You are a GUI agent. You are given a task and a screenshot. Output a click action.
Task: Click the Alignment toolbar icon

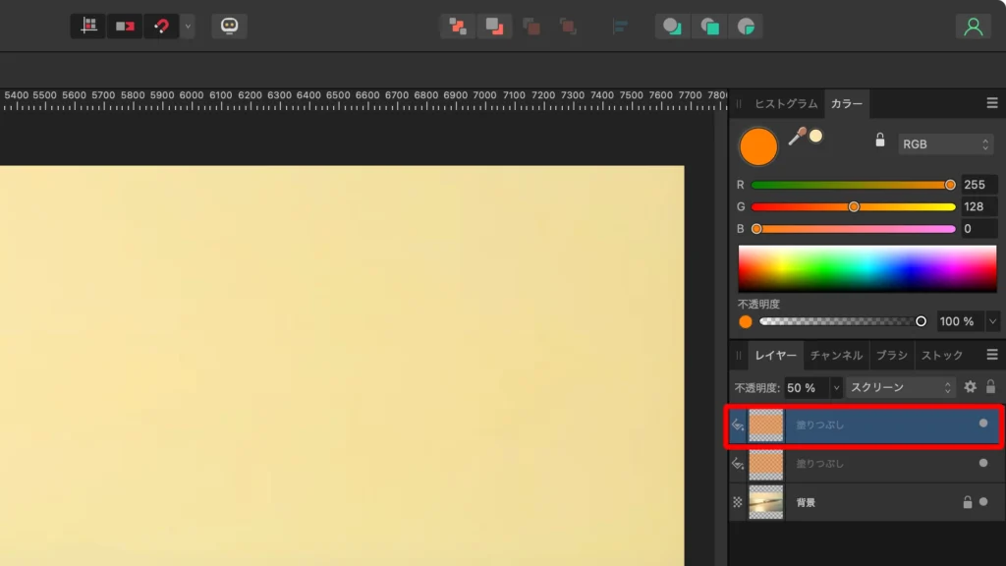point(620,25)
